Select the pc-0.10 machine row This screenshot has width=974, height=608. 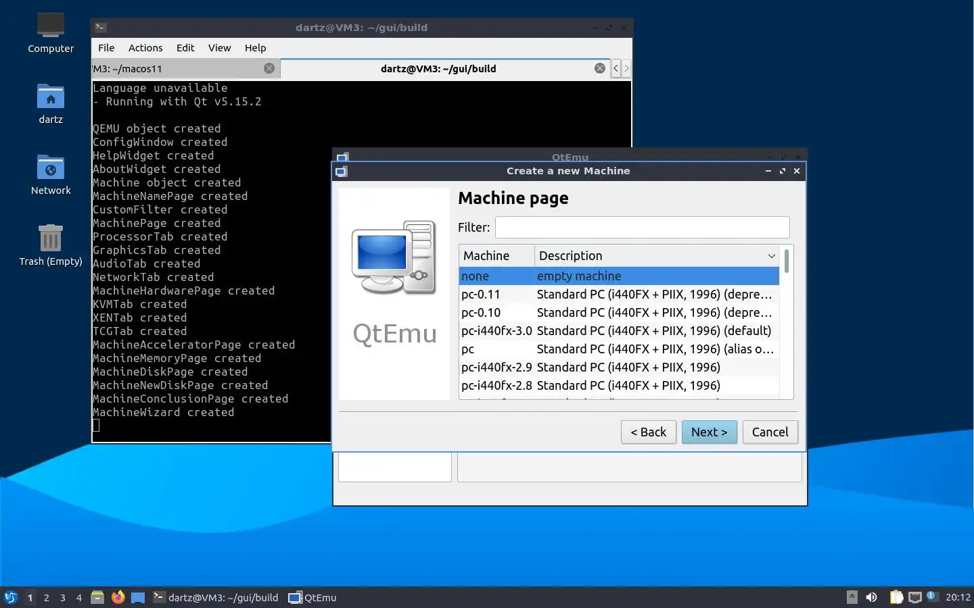619,312
